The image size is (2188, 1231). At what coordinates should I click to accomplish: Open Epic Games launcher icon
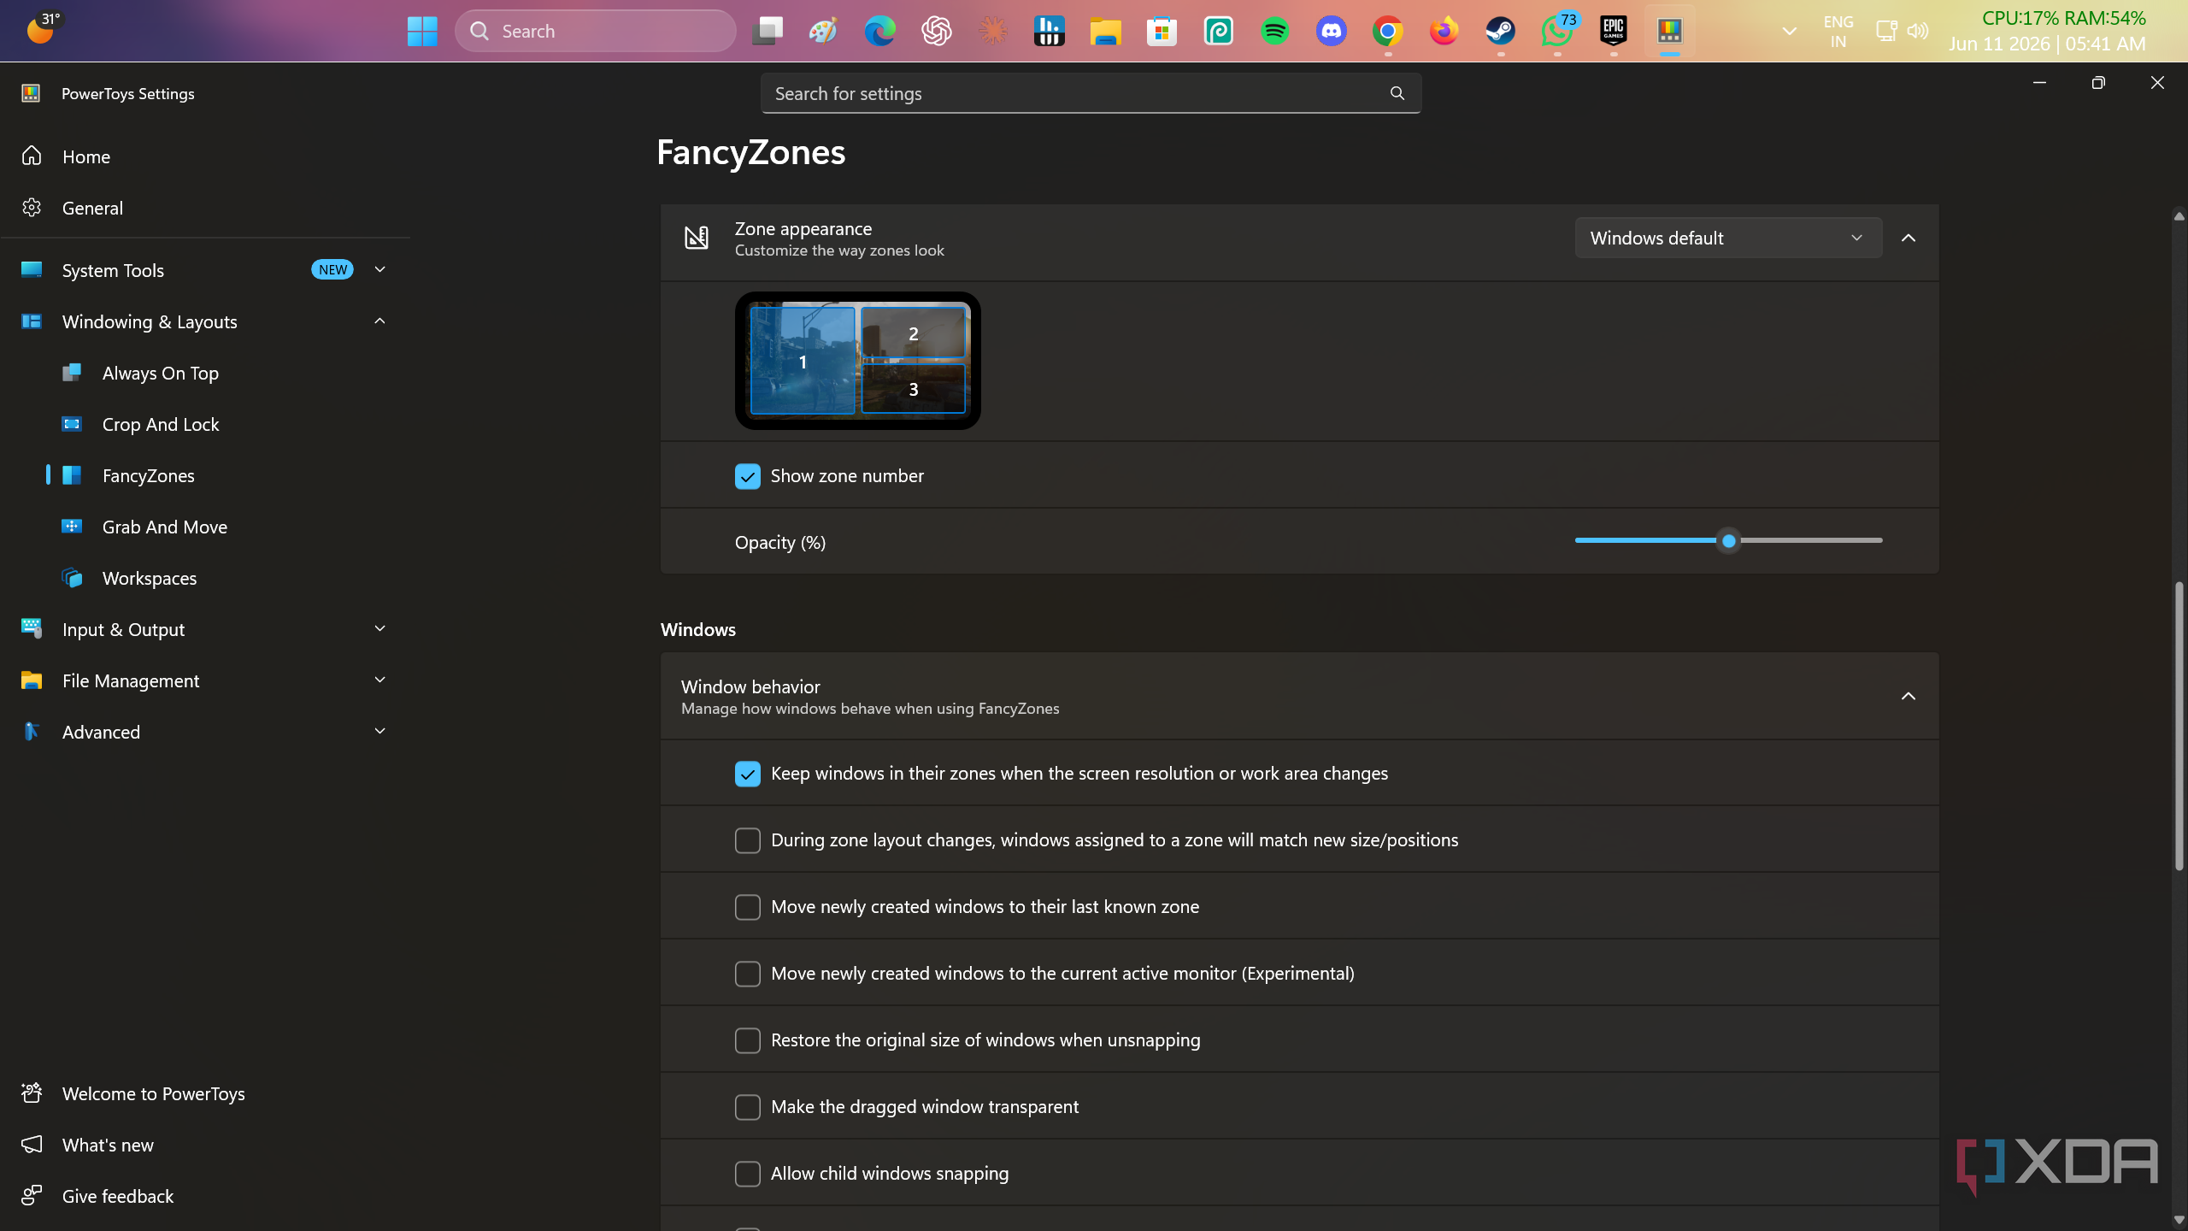[x=1613, y=32]
